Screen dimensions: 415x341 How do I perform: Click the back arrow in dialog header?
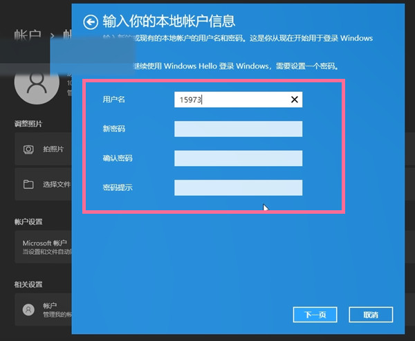[90, 22]
